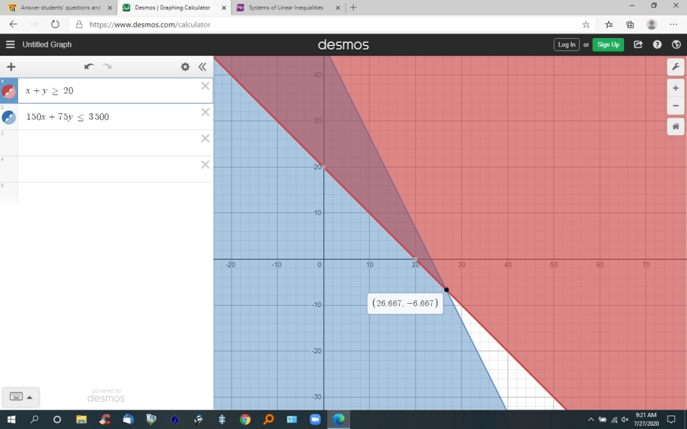Select the intersection point (26.667, −6.667)
Screen dimensions: 687x429
click(x=446, y=290)
